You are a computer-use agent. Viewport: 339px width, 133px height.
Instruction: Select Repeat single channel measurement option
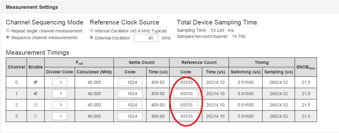(8, 31)
